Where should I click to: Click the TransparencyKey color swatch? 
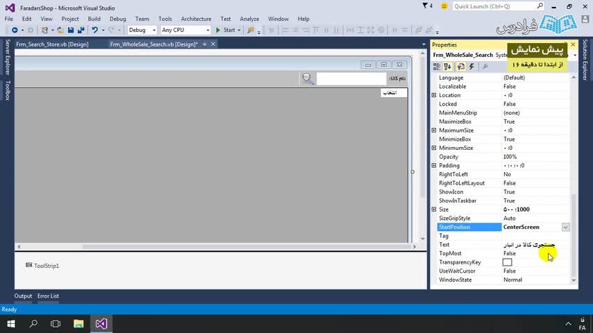coord(507,262)
